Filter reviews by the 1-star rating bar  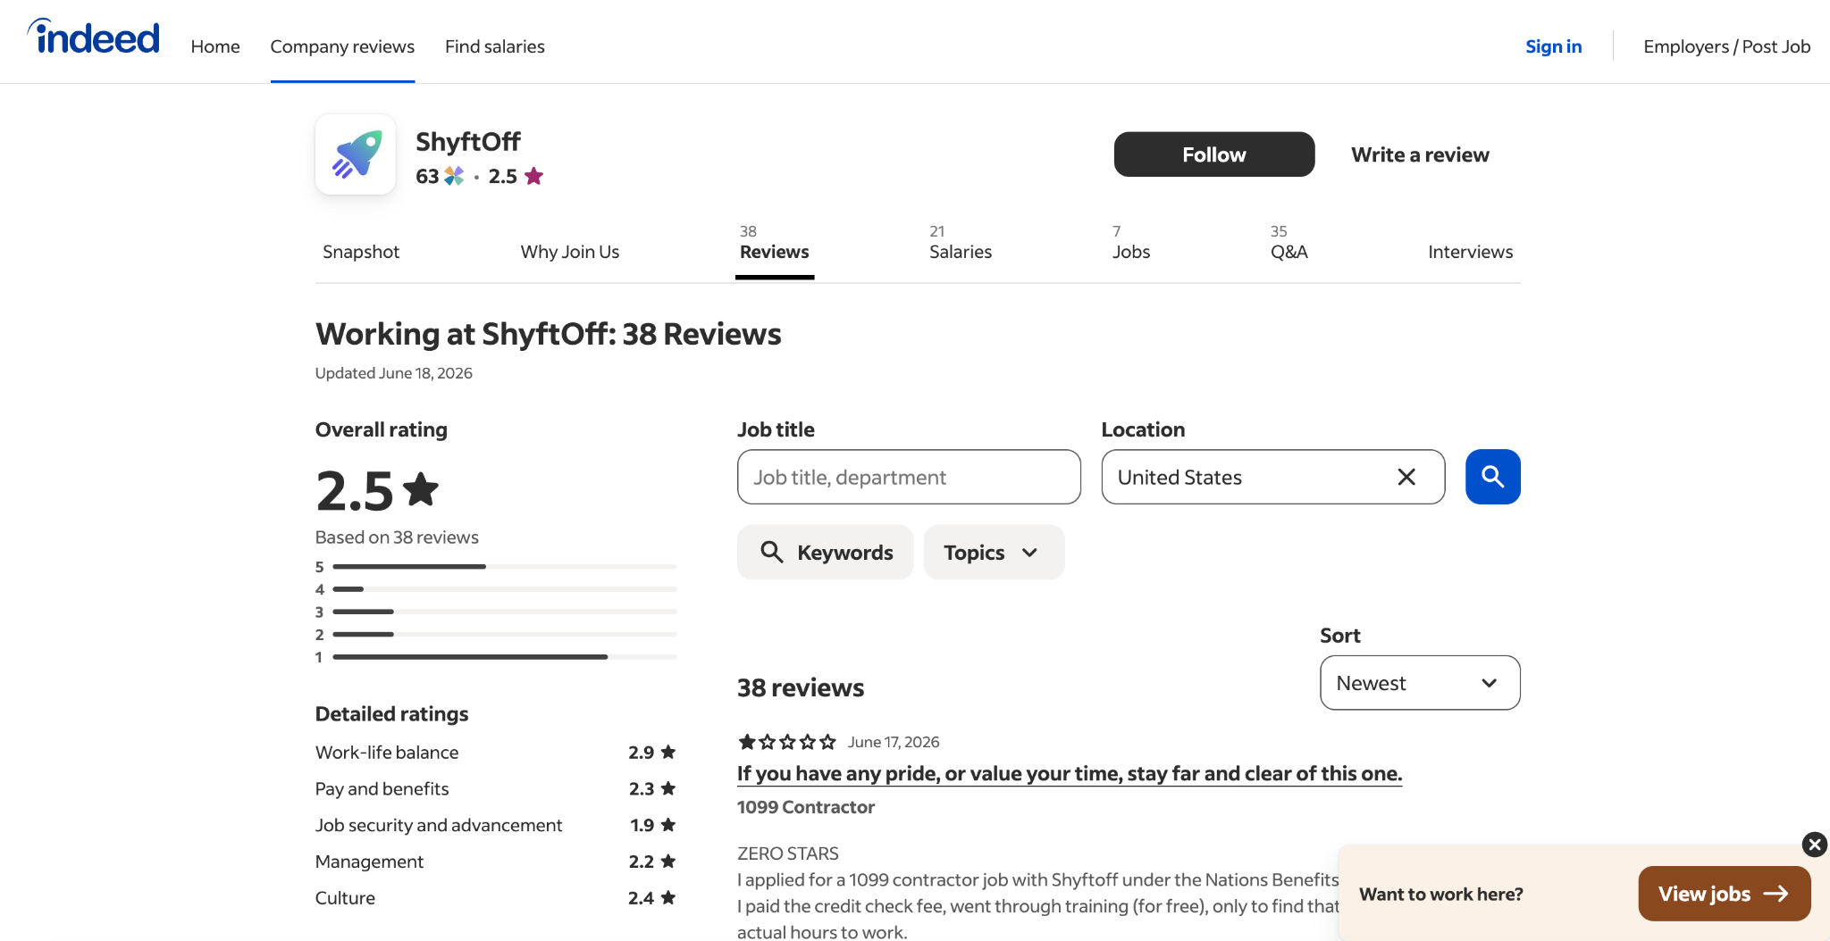(x=496, y=656)
